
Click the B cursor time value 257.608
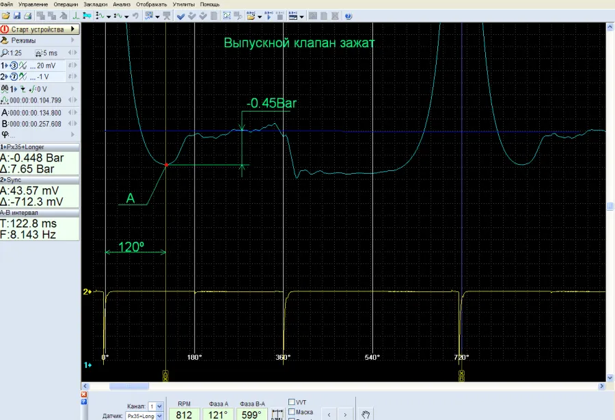[x=36, y=124]
